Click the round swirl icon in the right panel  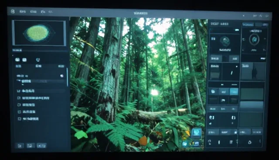(x=225, y=41)
